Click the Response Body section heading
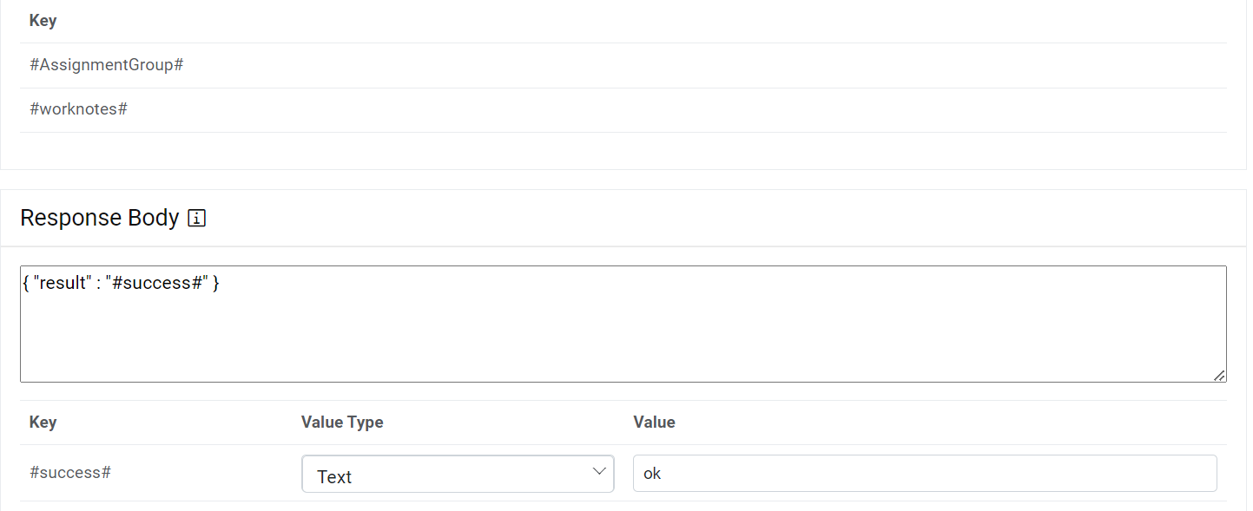 (99, 218)
